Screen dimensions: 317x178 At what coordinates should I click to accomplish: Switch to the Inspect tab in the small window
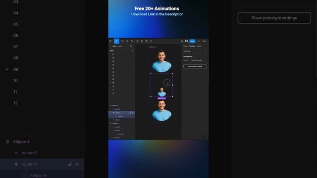tap(199, 46)
